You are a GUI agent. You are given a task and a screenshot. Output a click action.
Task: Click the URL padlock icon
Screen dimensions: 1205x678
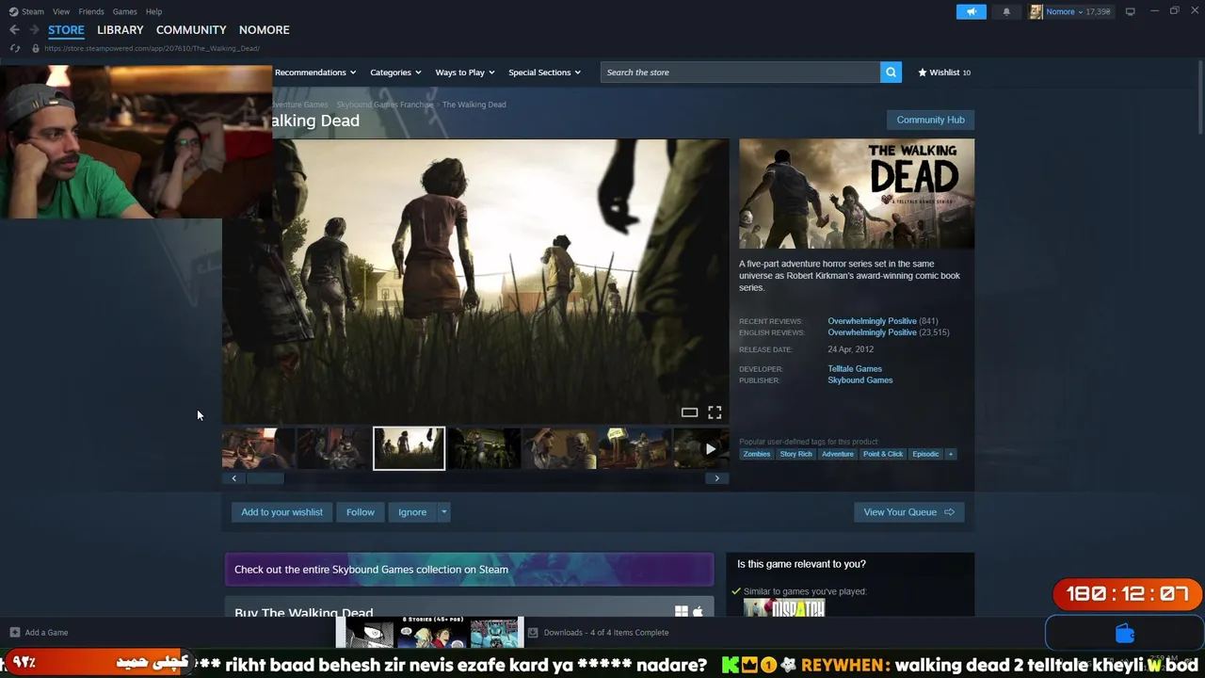click(36, 48)
